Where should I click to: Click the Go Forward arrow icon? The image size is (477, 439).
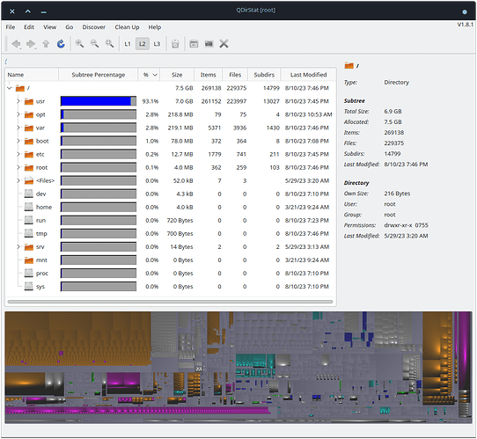point(31,44)
